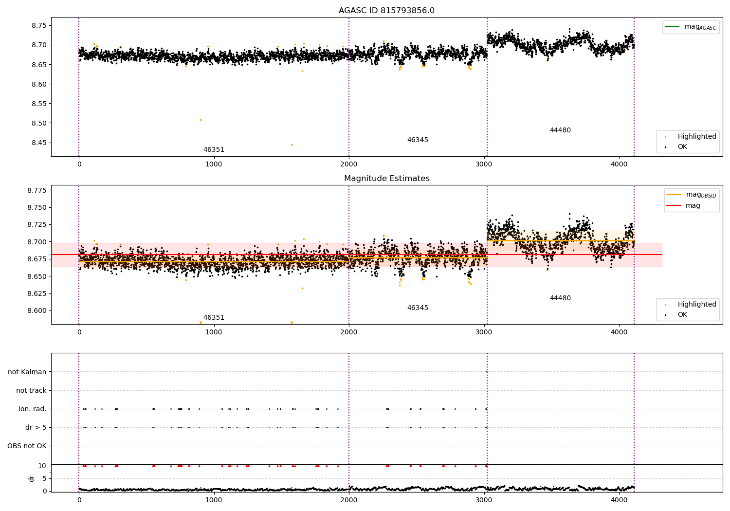Click x-tick '1000' under the bottom plot
Image resolution: width=730 pixels, height=511 pixels.
(214, 499)
